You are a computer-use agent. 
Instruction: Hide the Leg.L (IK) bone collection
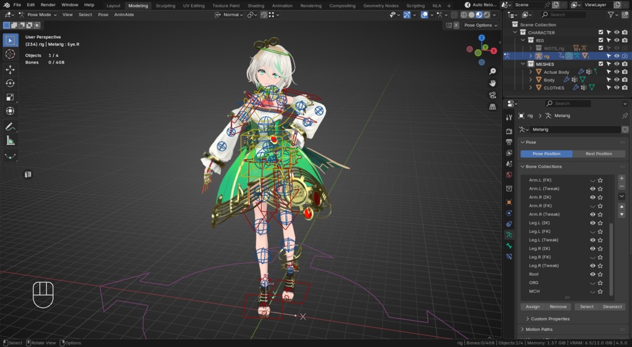(x=592, y=223)
